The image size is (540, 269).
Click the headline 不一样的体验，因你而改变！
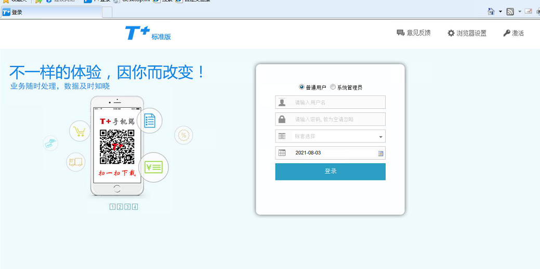[108, 72]
